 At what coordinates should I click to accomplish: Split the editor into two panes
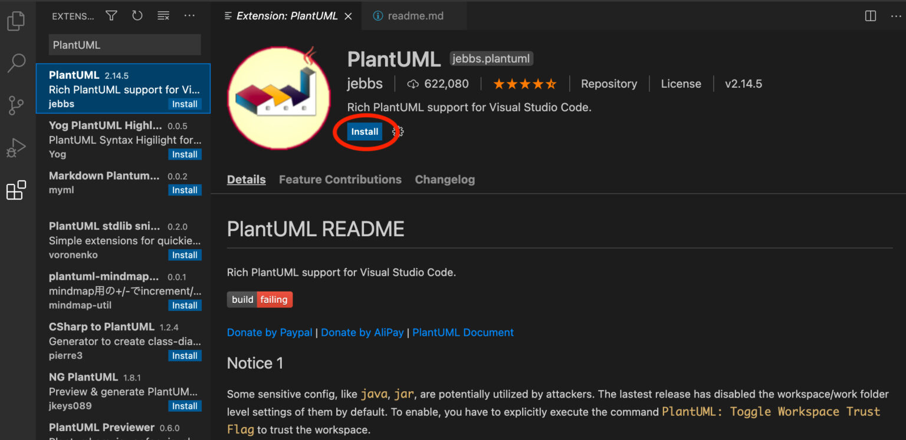pyautogui.click(x=870, y=16)
